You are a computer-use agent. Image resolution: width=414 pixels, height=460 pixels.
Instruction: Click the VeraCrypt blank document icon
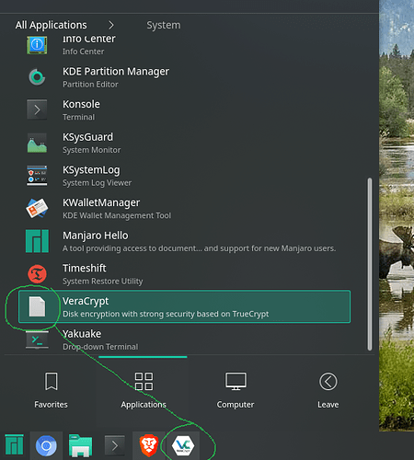click(x=37, y=306)
